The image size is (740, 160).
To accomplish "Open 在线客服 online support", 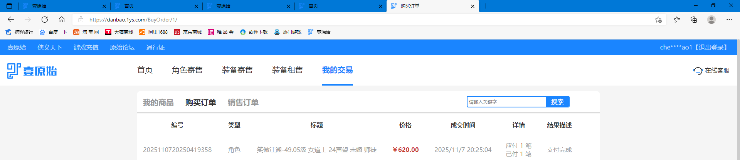I will [x=711, y=71].
